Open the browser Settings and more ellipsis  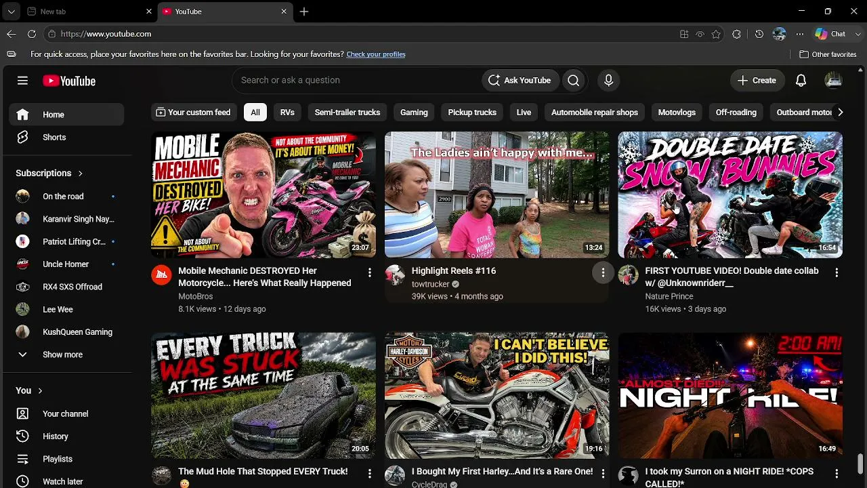click(800, 34)
